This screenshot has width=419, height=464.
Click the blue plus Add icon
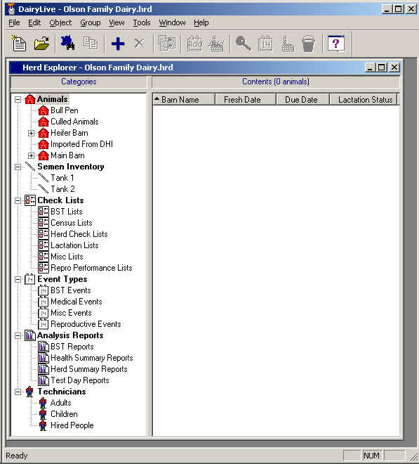[118, 44]
